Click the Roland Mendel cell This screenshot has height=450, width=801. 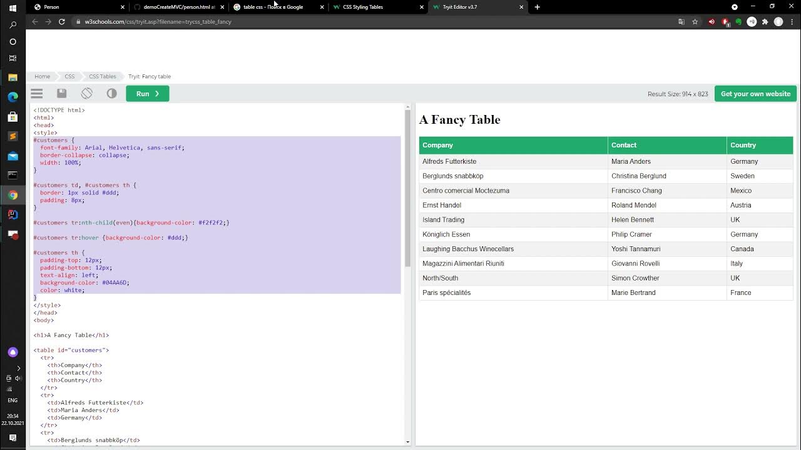tap(667, 205)
